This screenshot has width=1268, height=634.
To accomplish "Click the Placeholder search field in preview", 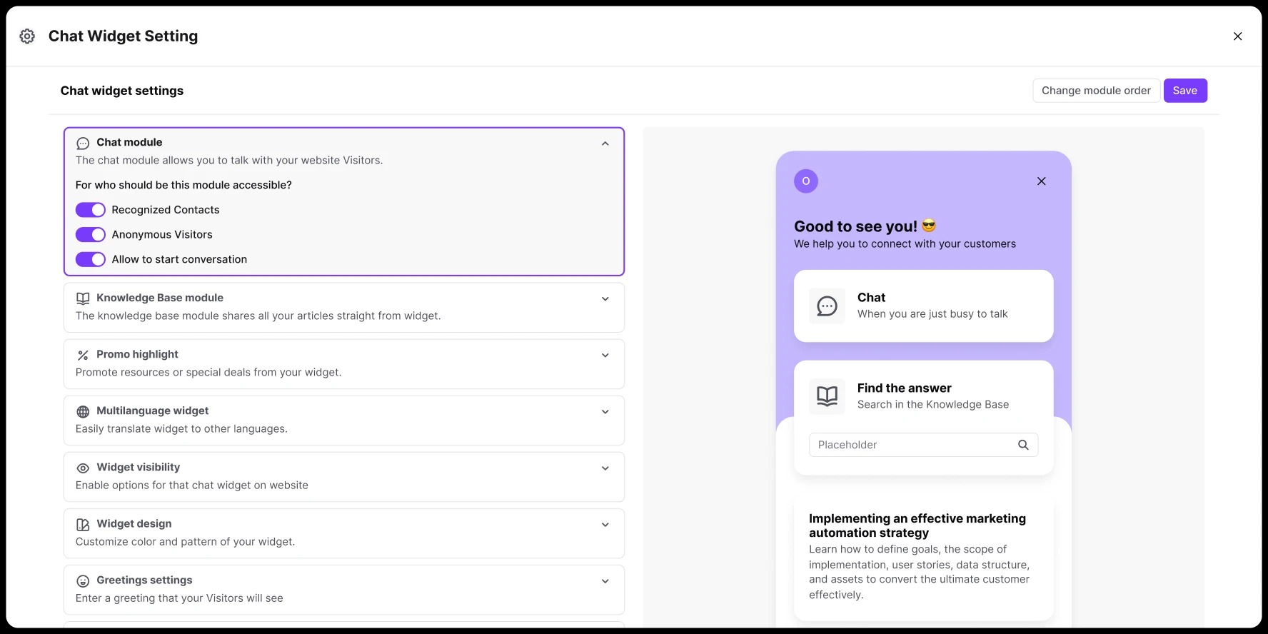I will [x=923, y=445].
